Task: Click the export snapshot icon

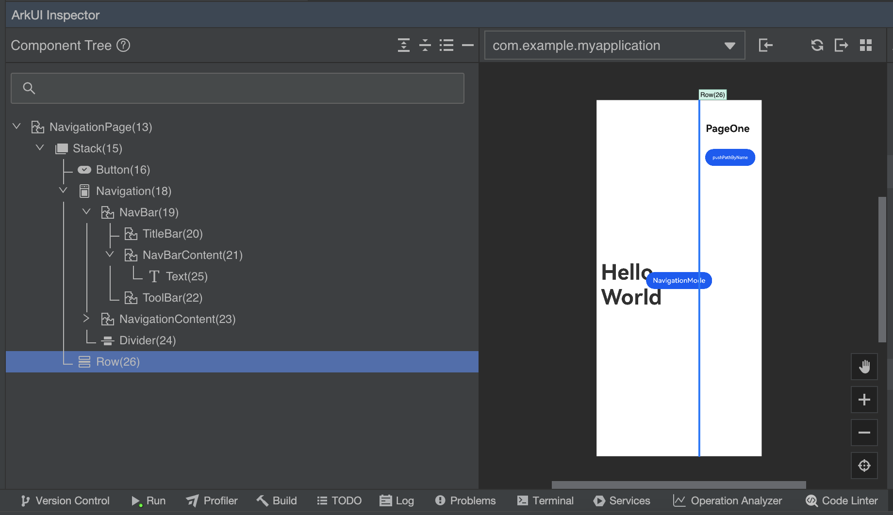Action: click(841, 45)
